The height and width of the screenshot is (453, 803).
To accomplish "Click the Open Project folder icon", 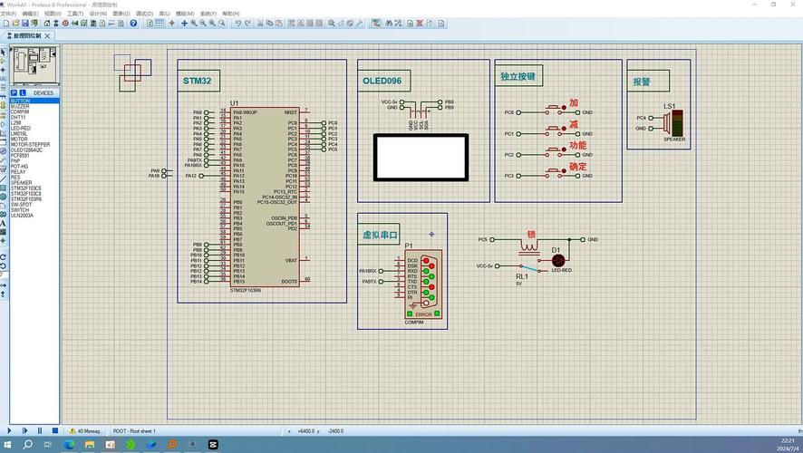I will tap(15, 23).
